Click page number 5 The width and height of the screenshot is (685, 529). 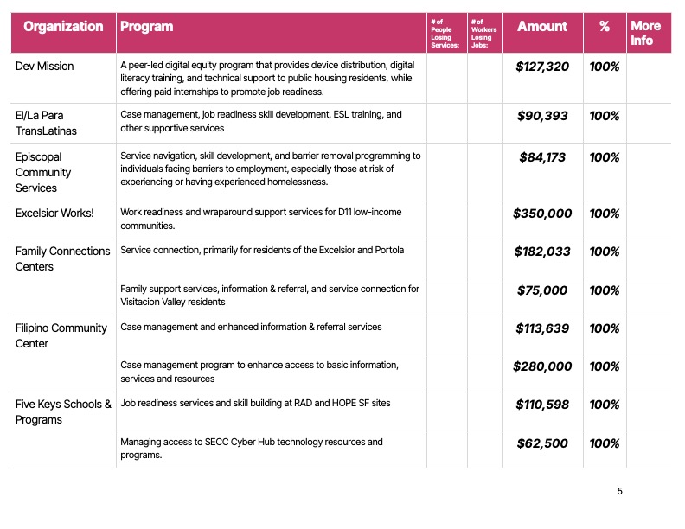coord(619,492)
